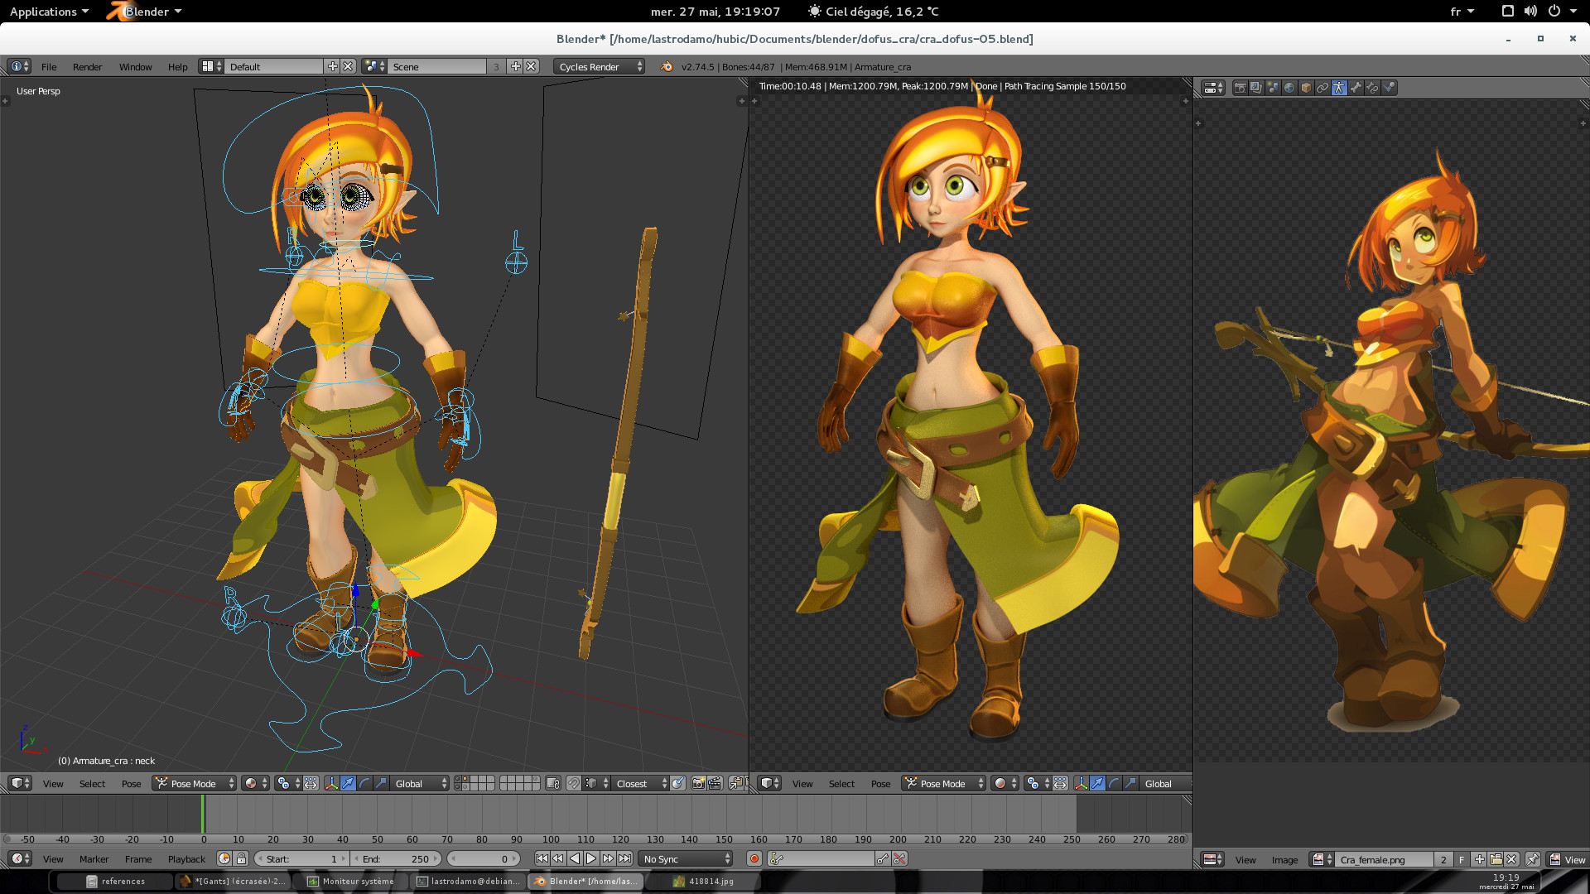
Task: Toggle the 3D manipulator widget in left viewport
Action: coord(331,783)
